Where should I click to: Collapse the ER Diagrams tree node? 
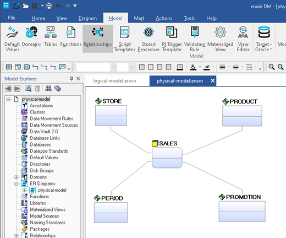point(16,183)
